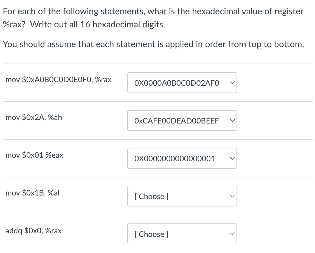This screenshot has height=253, width=315.
Task: Click the sentence starting "You should assume that"
Action: [x=153, y=44]
